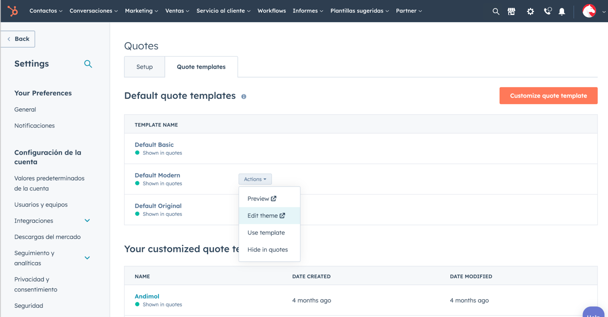This screenshot has height=317, width=608.
Task: Open Descargas del mercado
Action: (x=47, y=237)
